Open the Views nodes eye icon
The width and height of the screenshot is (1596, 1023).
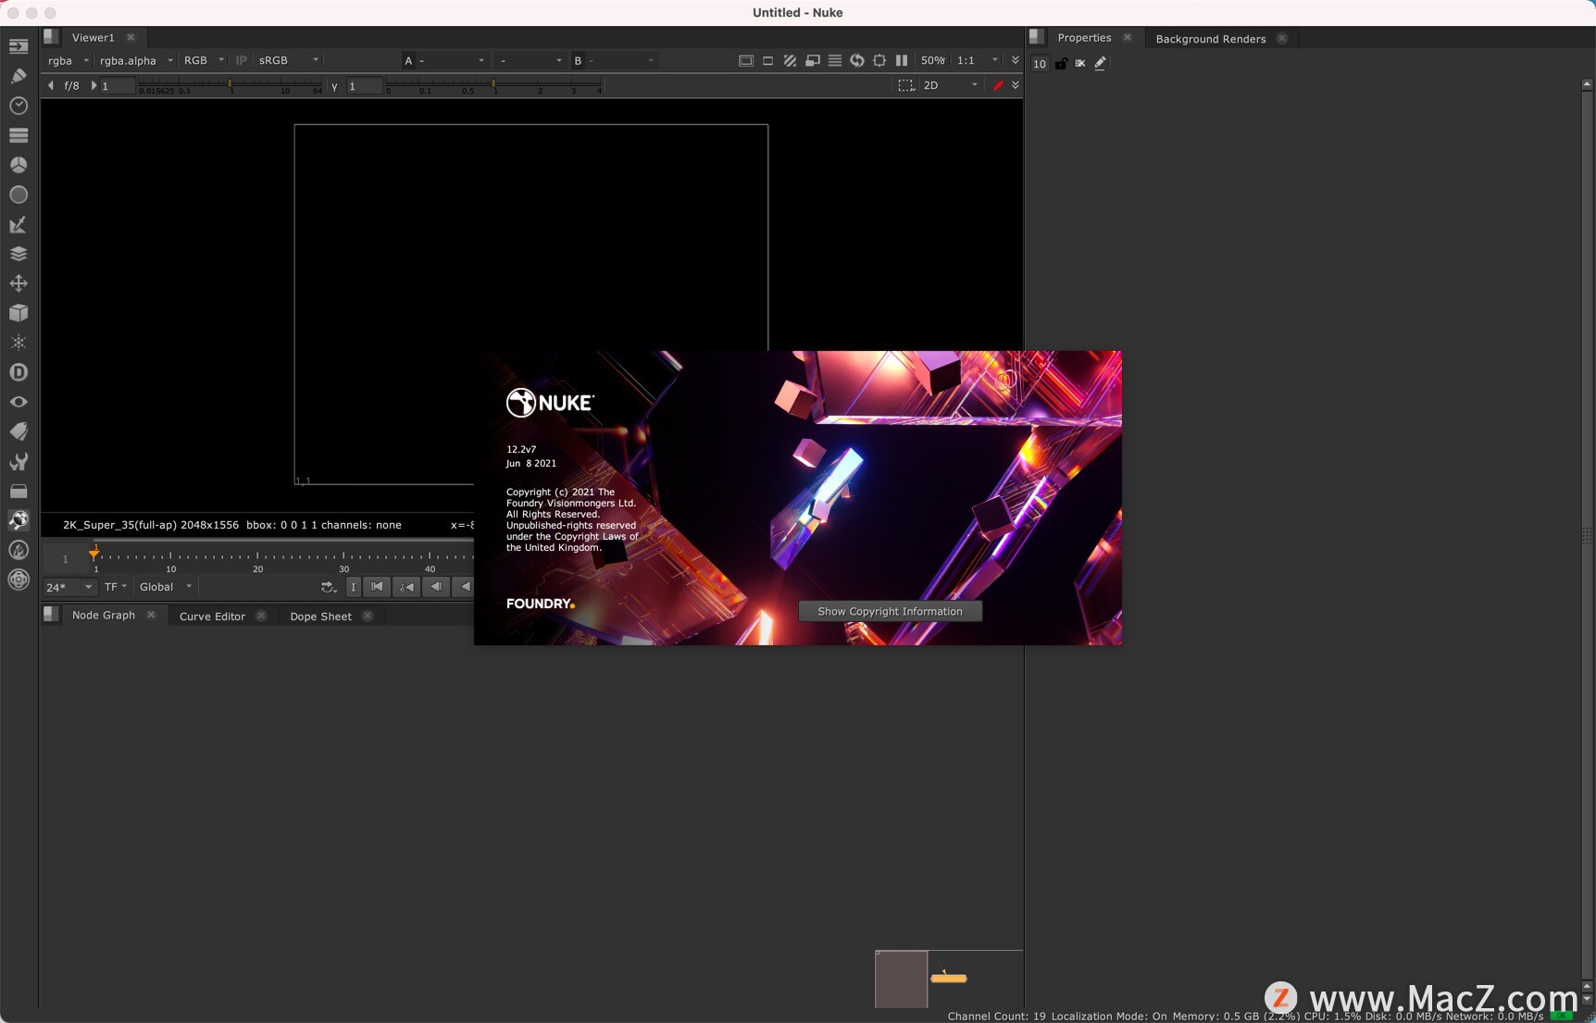19,402
